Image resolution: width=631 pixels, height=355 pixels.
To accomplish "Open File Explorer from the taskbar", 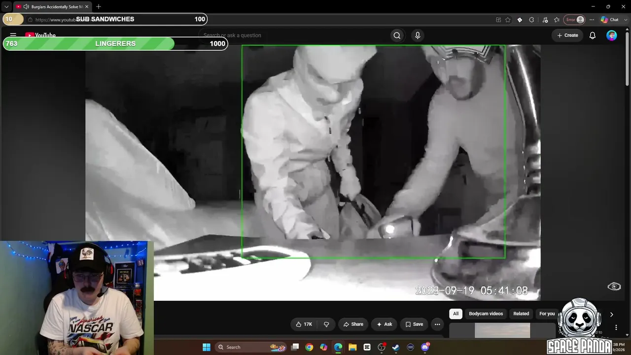I will coord(352,347).
